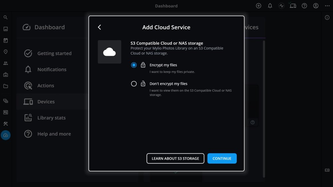
Task: Click the Don't encrypt my files label
Action: coord(168,84)
